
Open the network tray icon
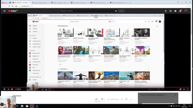click(174, 106)
